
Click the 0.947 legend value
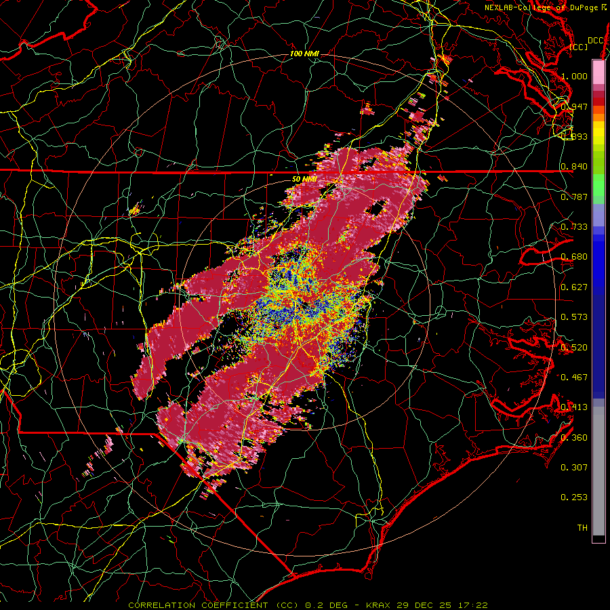click(574, 106)
